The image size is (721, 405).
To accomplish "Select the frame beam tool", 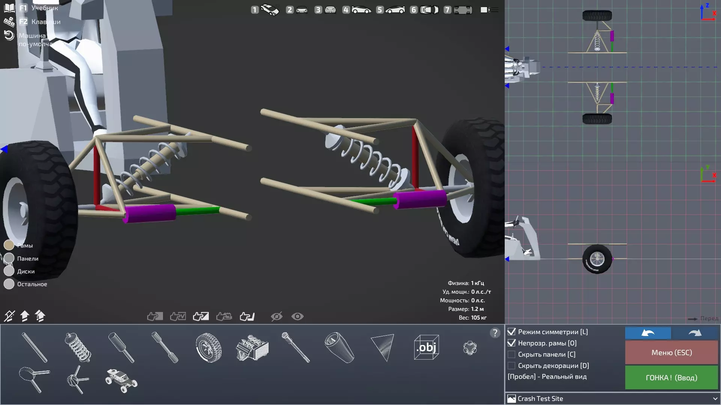I will point(35,348).
